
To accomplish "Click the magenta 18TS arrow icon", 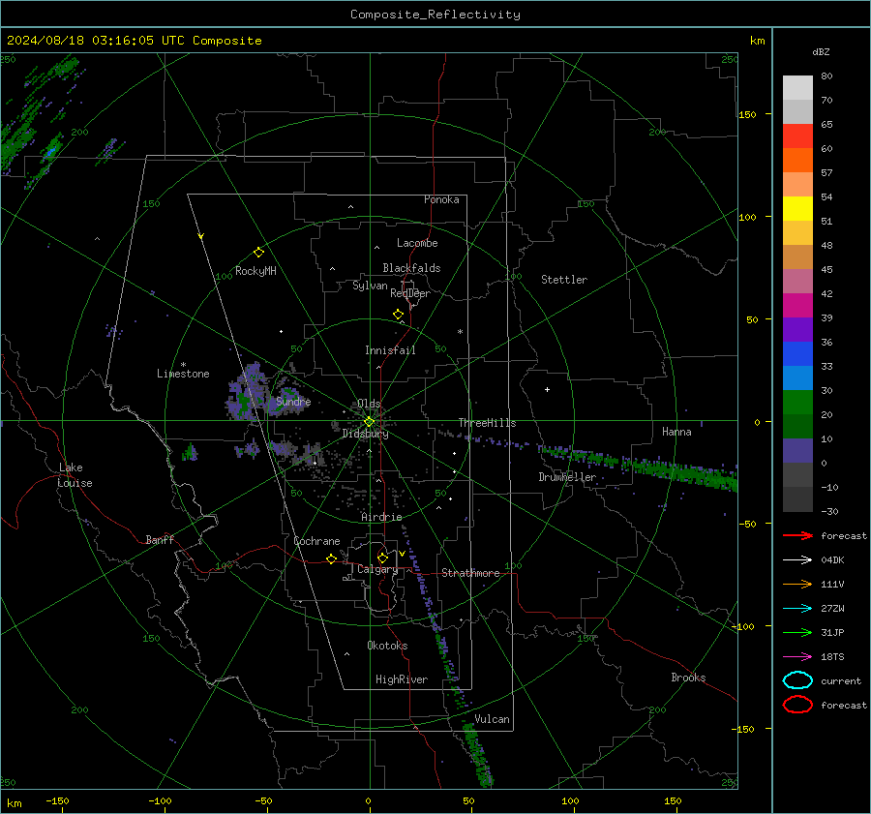I will point(797,657).
